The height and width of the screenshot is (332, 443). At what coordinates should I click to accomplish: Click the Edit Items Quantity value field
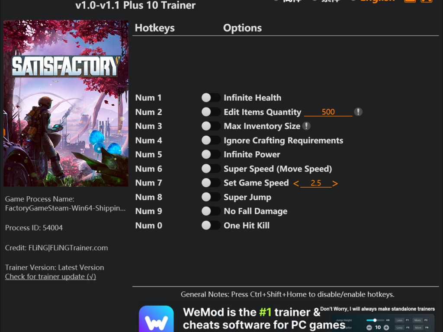pos(328,112)
